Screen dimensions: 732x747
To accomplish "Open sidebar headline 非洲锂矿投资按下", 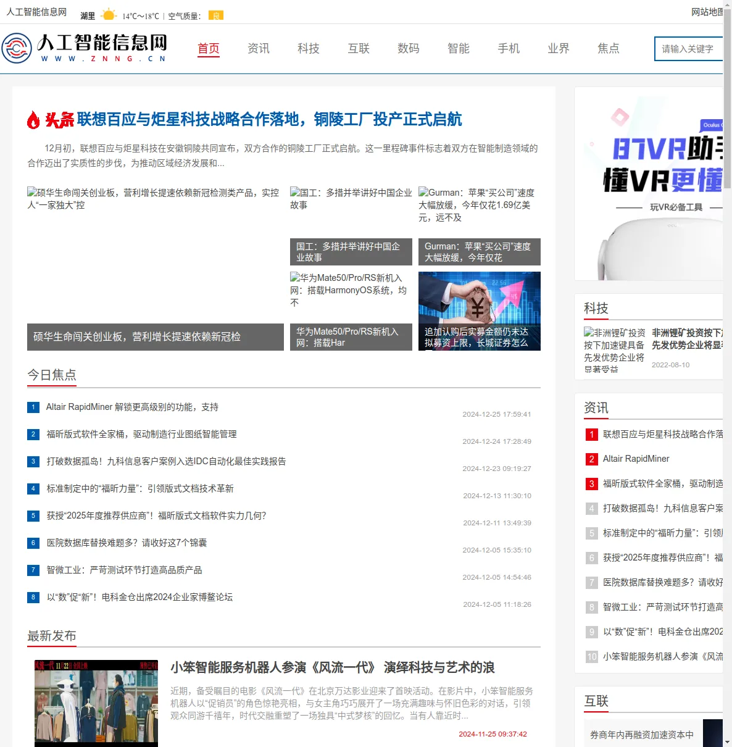I will tap(687, 339).
